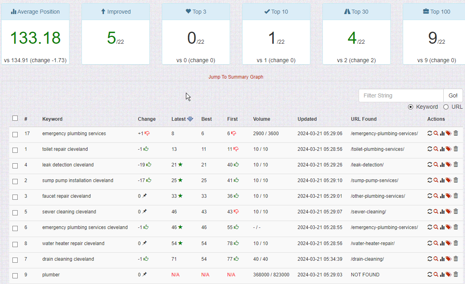Click magnifier icon for toilet repair cleveland

pos(436,149)
